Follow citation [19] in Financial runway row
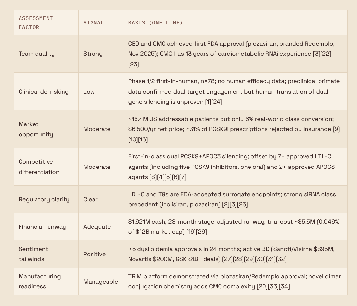The width and height of the screenshot is (357, 306). (191, 232)
